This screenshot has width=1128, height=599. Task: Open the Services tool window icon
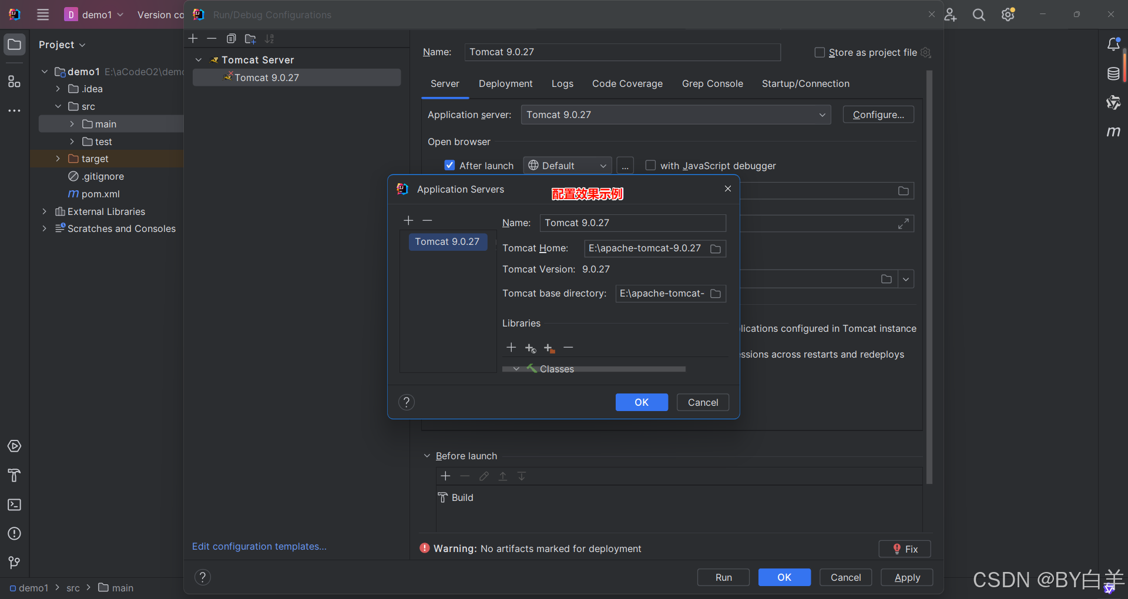coord(14,446)
